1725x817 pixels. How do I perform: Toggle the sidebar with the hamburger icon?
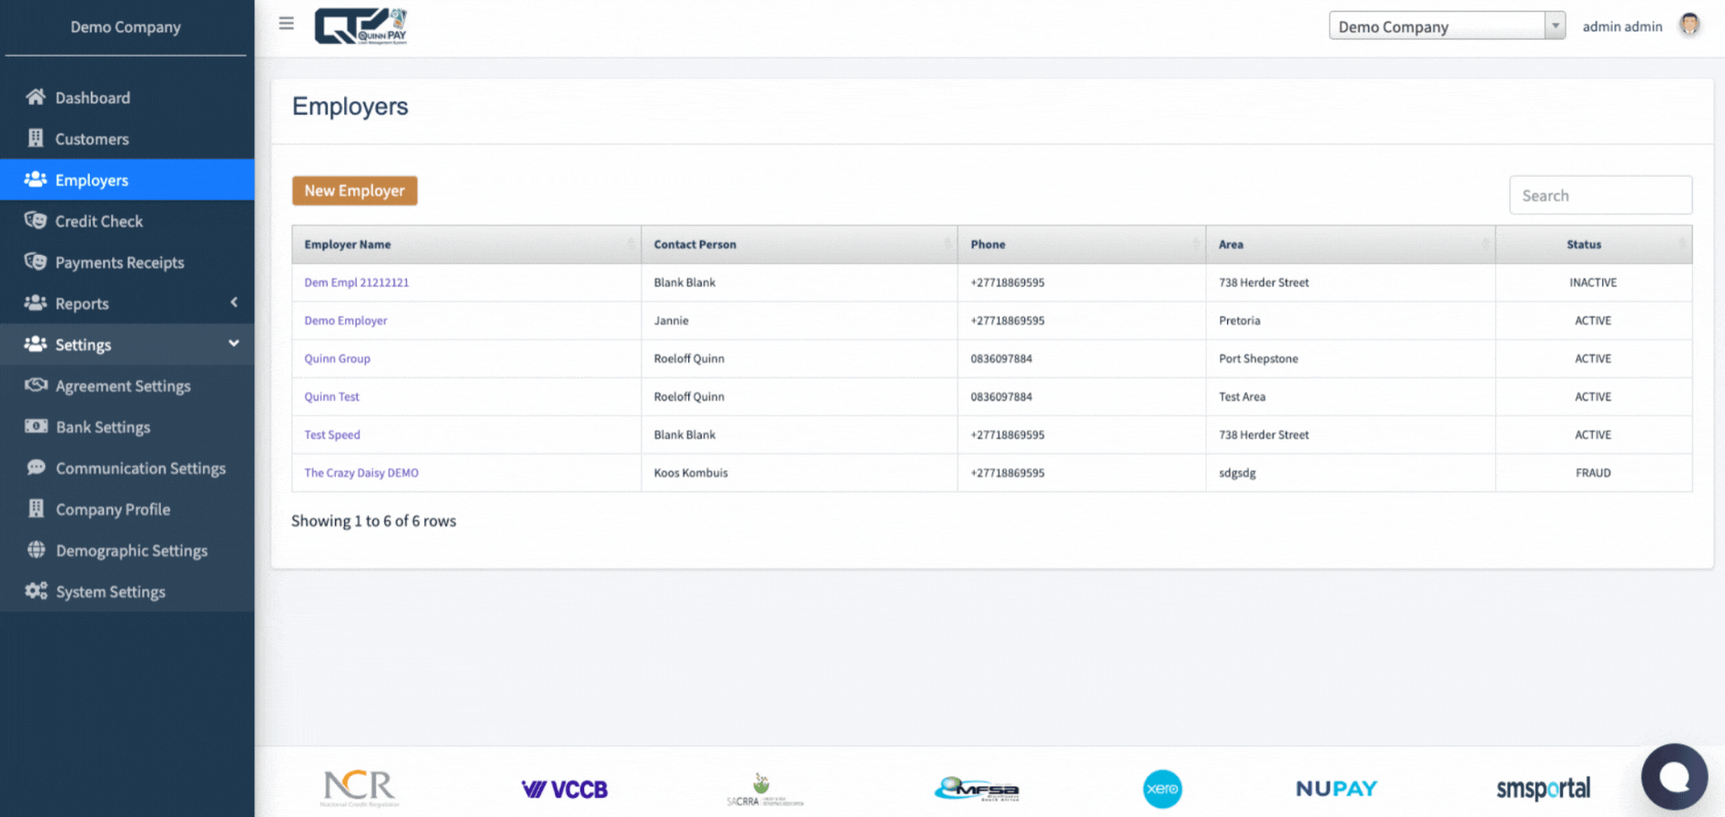286,23
